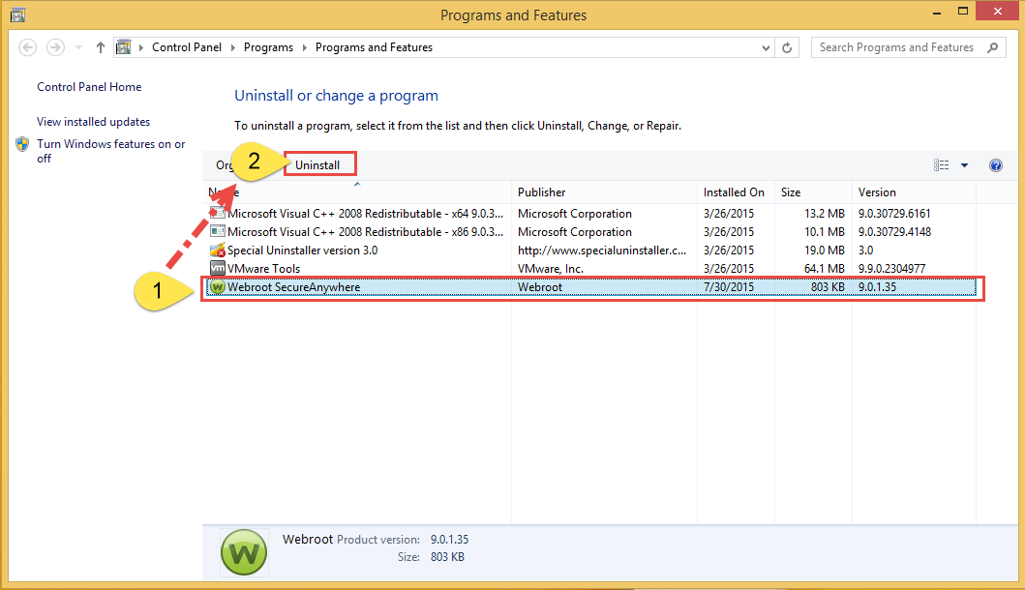The image size is (1025, 590).
Task: Expand the arrow after Control Panel breadcrumb
Action: pyautogui.click(x=232, y=47)
